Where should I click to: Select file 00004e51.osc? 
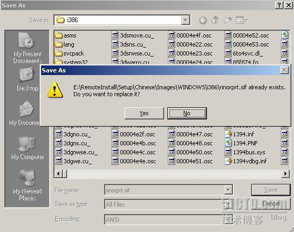click(x=191, y=161)
